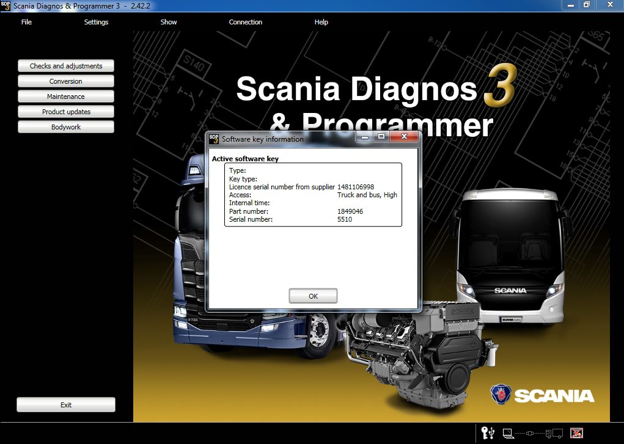624x444 pixels.
Task: Open the Conversion section
Action: pos(65,81)
